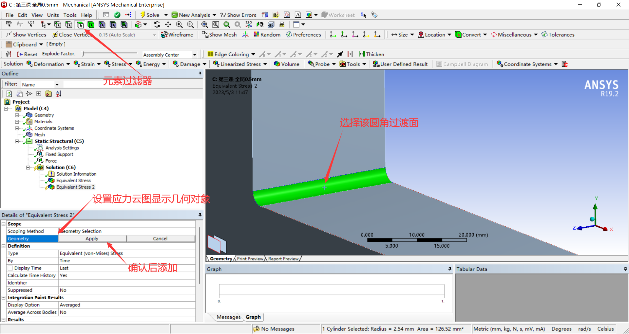The width and height of the screenshot is (629, 334).
Task: Click the Triad axes icon next to Show Mesh
Action: [x=245, y=35]
